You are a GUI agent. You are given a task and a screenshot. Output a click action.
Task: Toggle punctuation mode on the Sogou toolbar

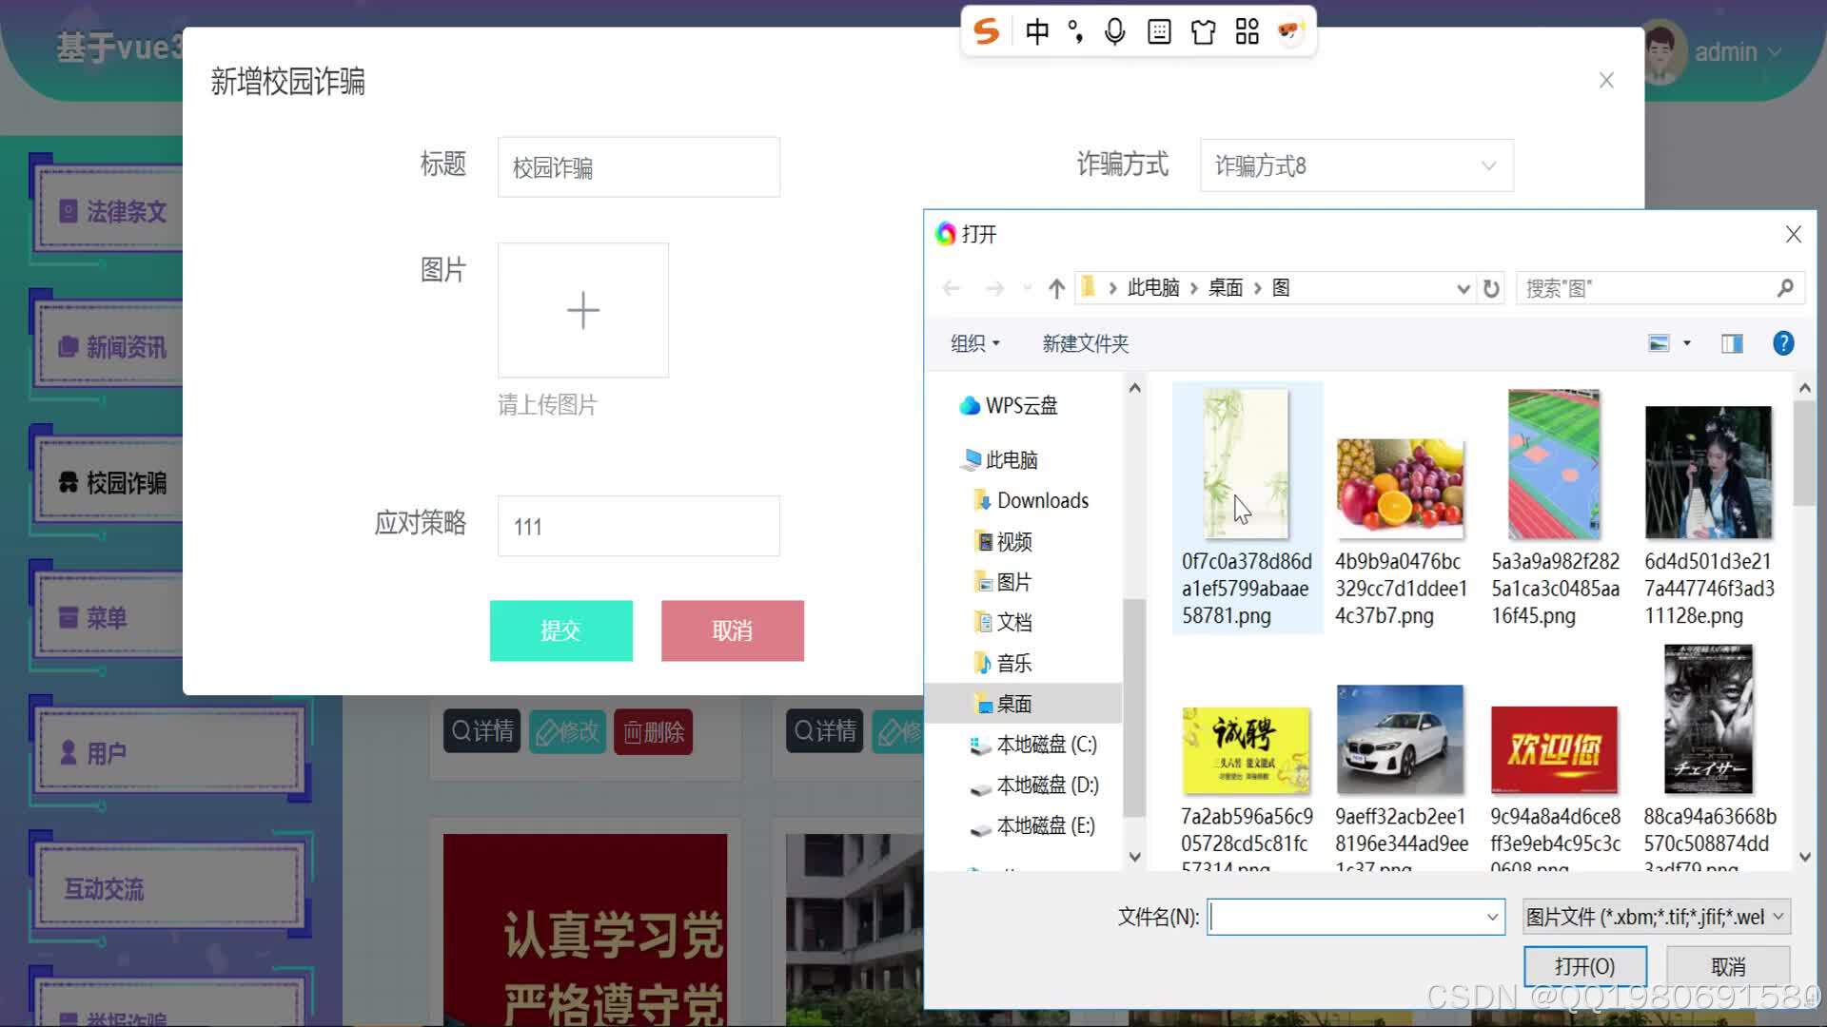click(x=1074, y=31)
